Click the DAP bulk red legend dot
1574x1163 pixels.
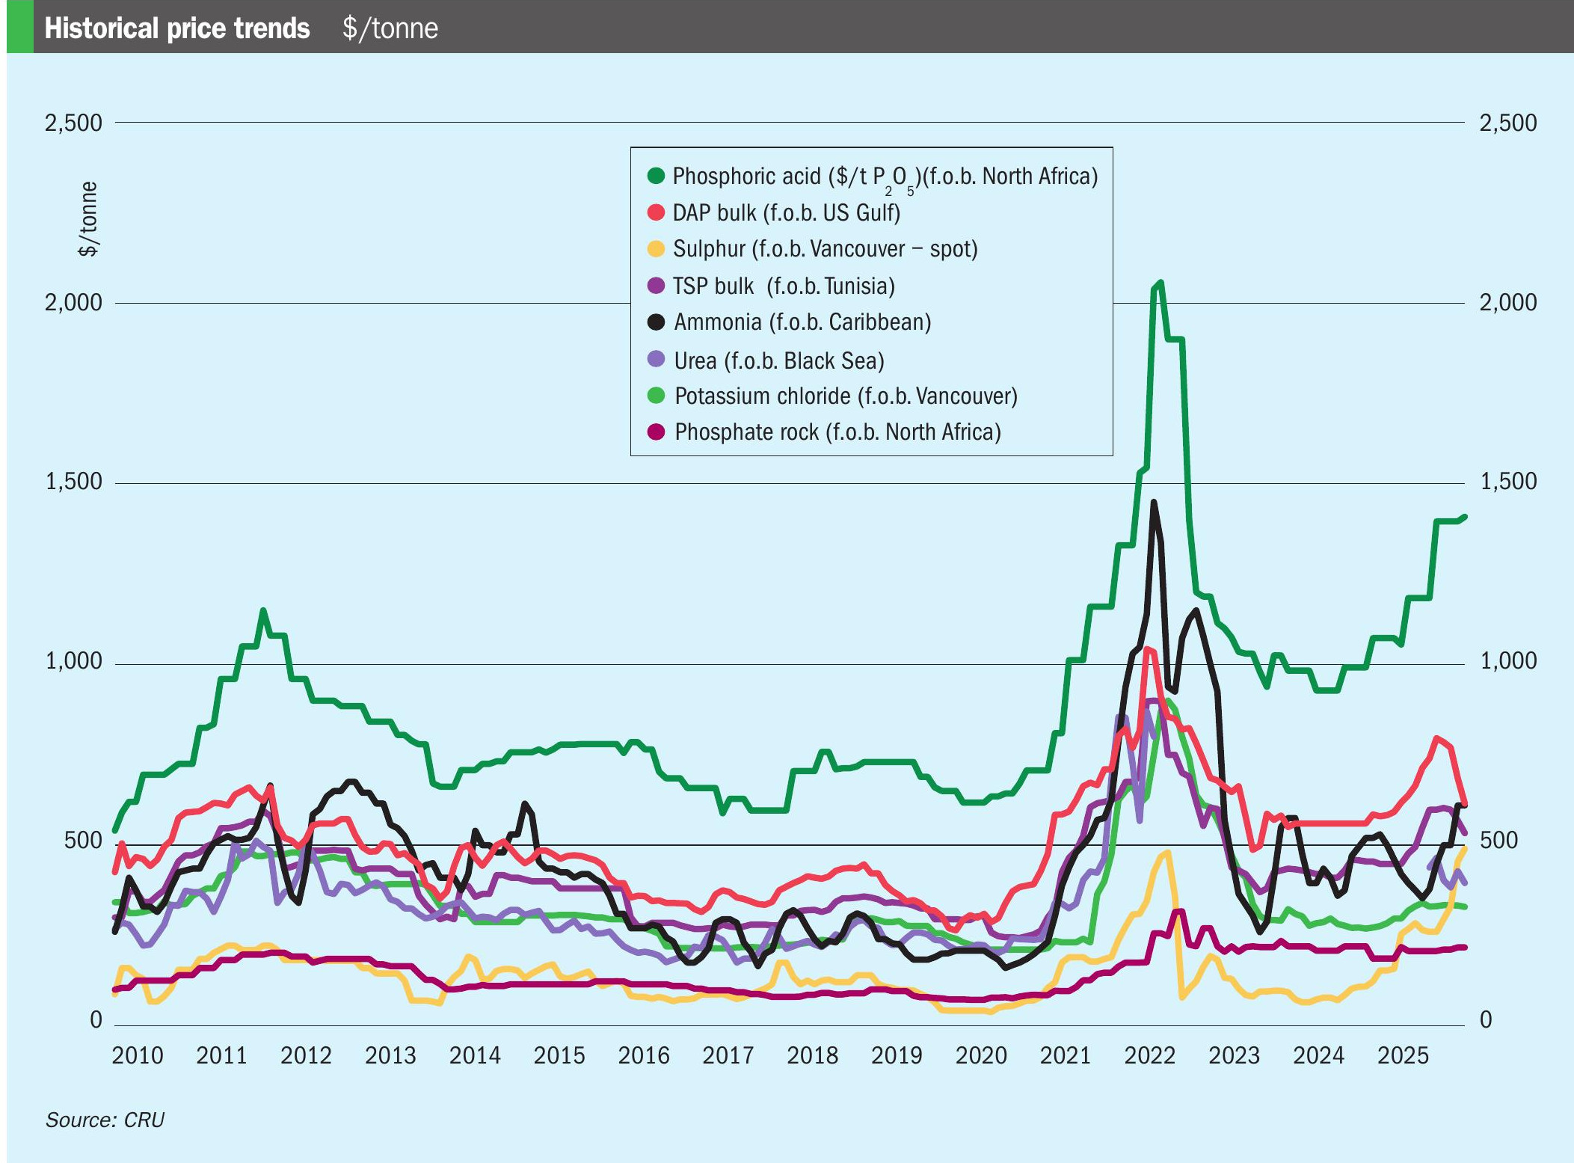pyautogui.click(x=656, y=212)
